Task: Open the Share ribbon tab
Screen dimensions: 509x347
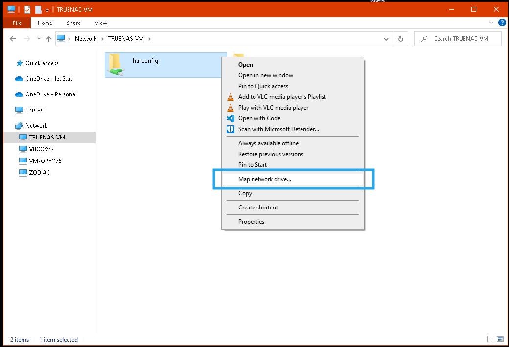Action: coord(74,23)
